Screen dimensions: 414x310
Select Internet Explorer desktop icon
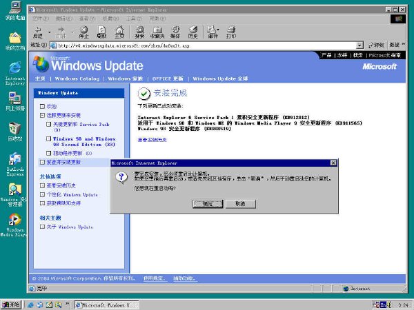pos(15,73)
